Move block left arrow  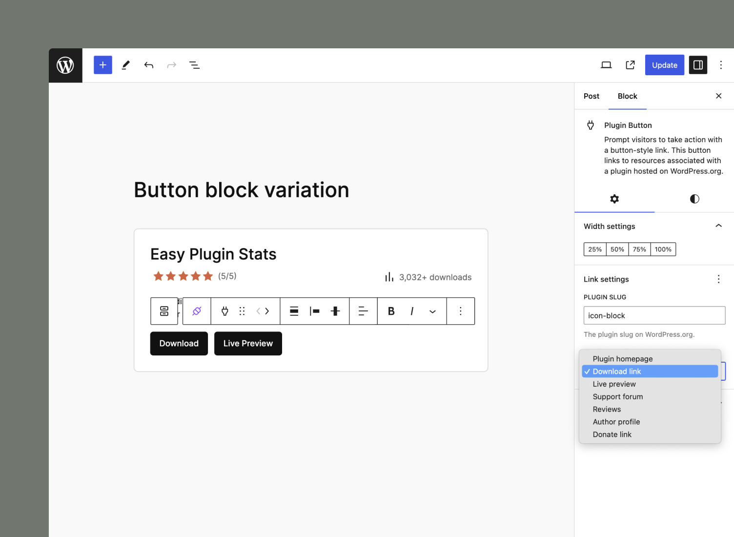[x=259, y=311]
